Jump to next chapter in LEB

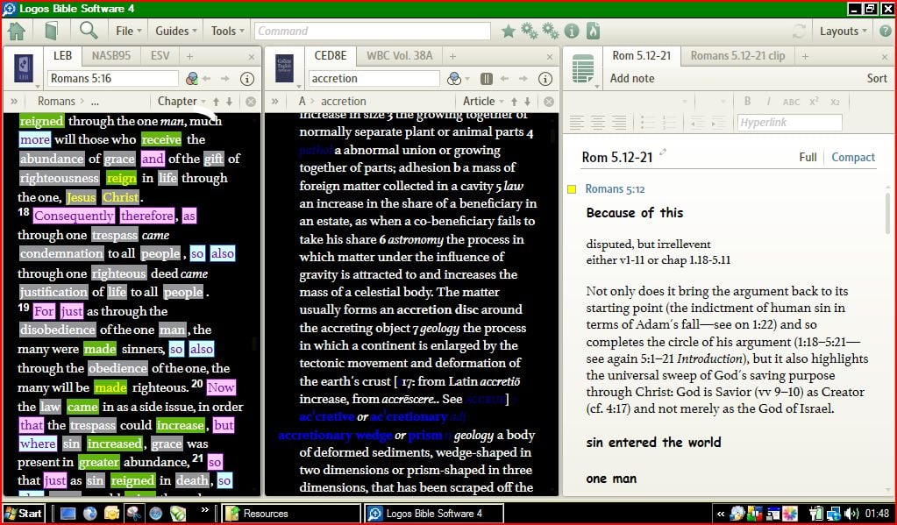pos(230,101)
